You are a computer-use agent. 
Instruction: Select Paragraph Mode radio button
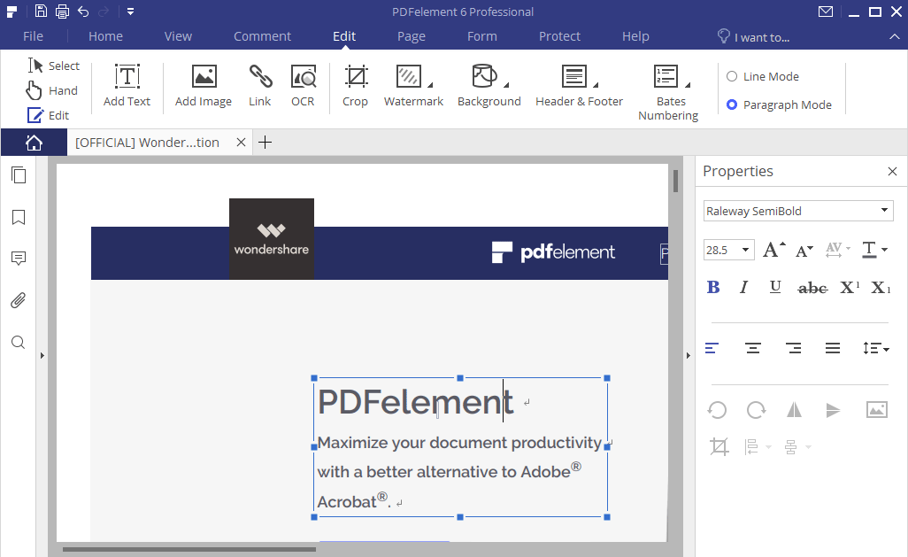[x=732, y=104]
